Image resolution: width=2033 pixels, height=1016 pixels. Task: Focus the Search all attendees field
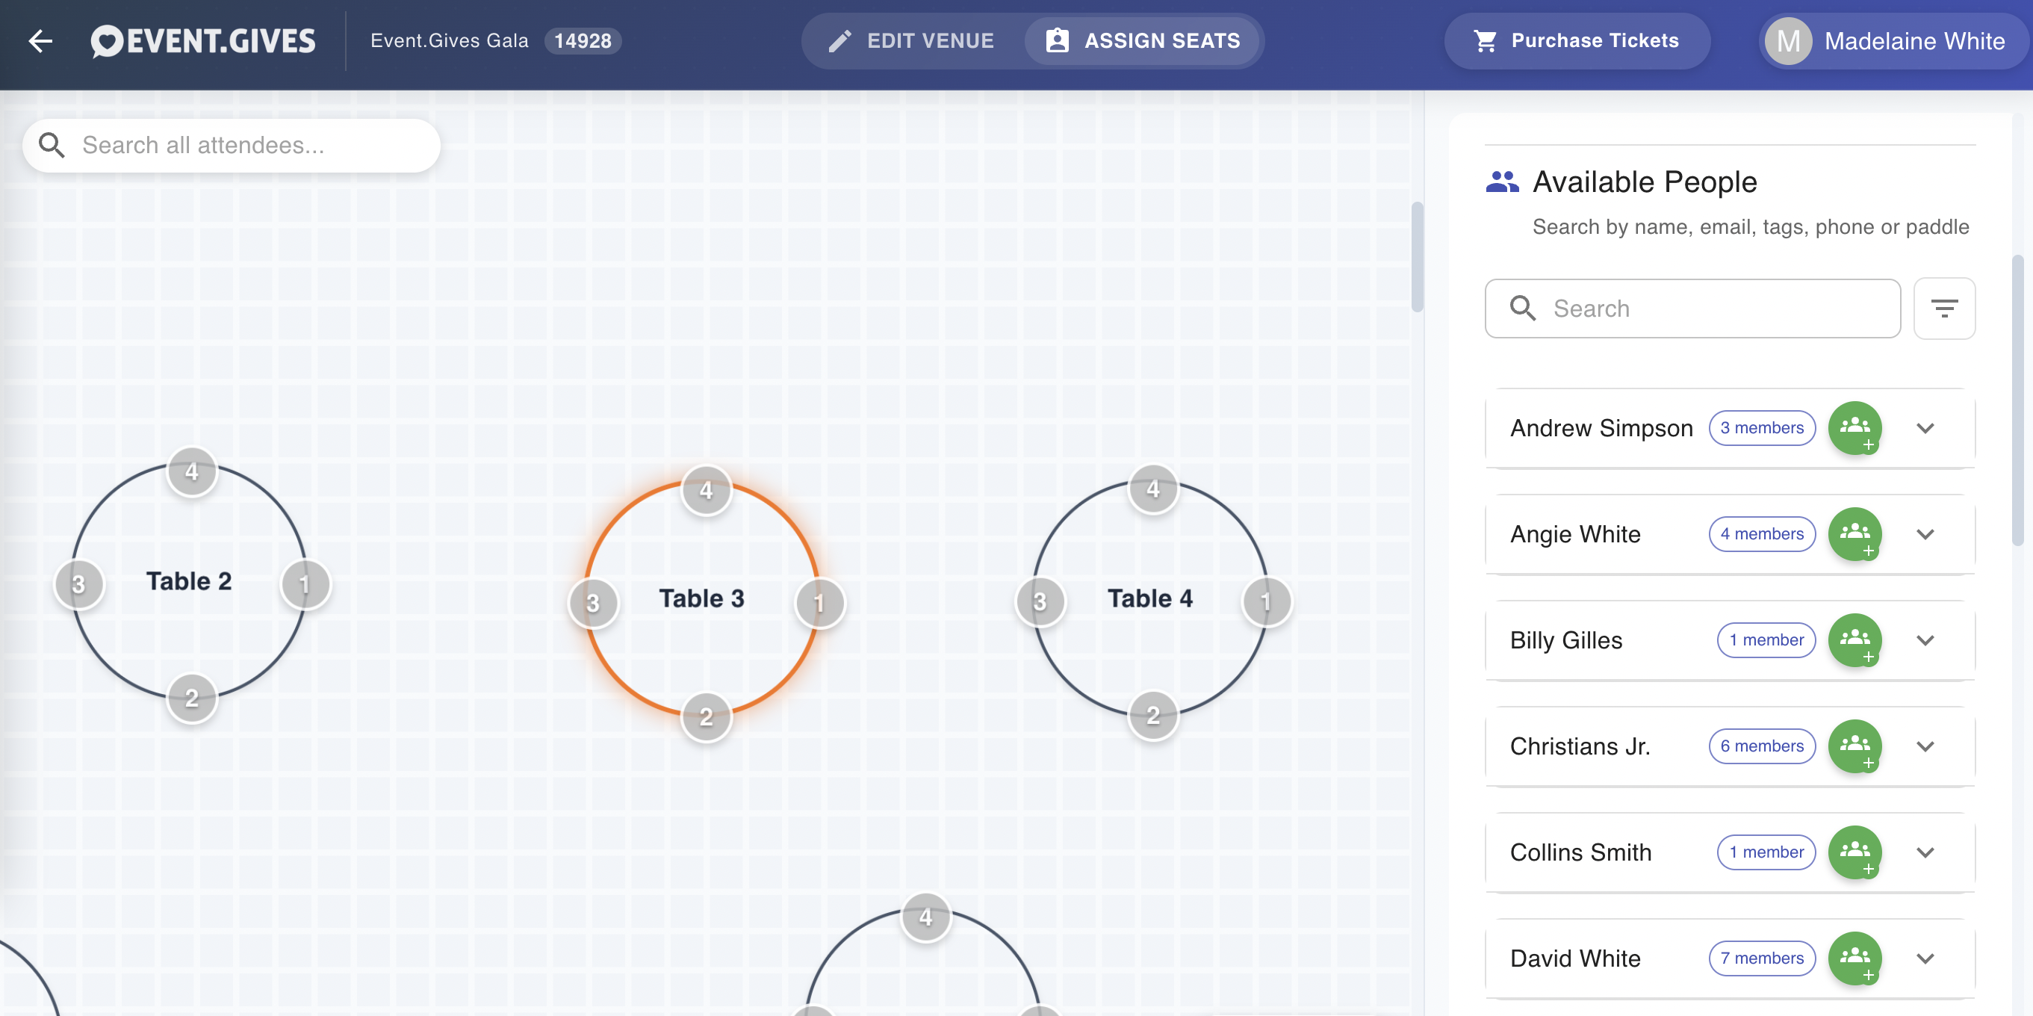click(x=232, y=145)
